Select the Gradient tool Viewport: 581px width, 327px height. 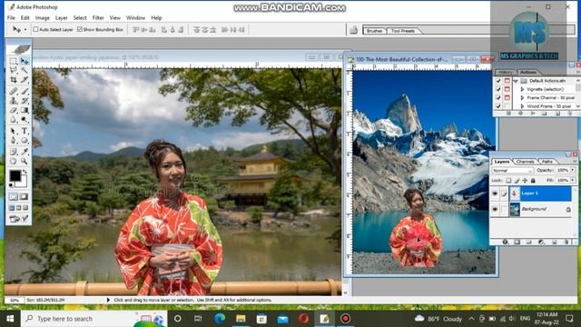point(25,110)
